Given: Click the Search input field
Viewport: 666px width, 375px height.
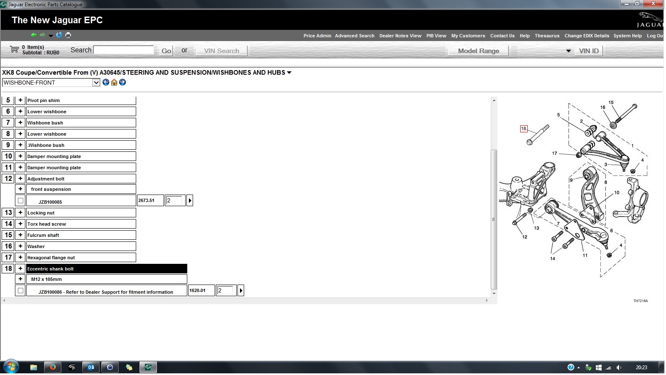Looking at the screenshot, I should (124, 50).
